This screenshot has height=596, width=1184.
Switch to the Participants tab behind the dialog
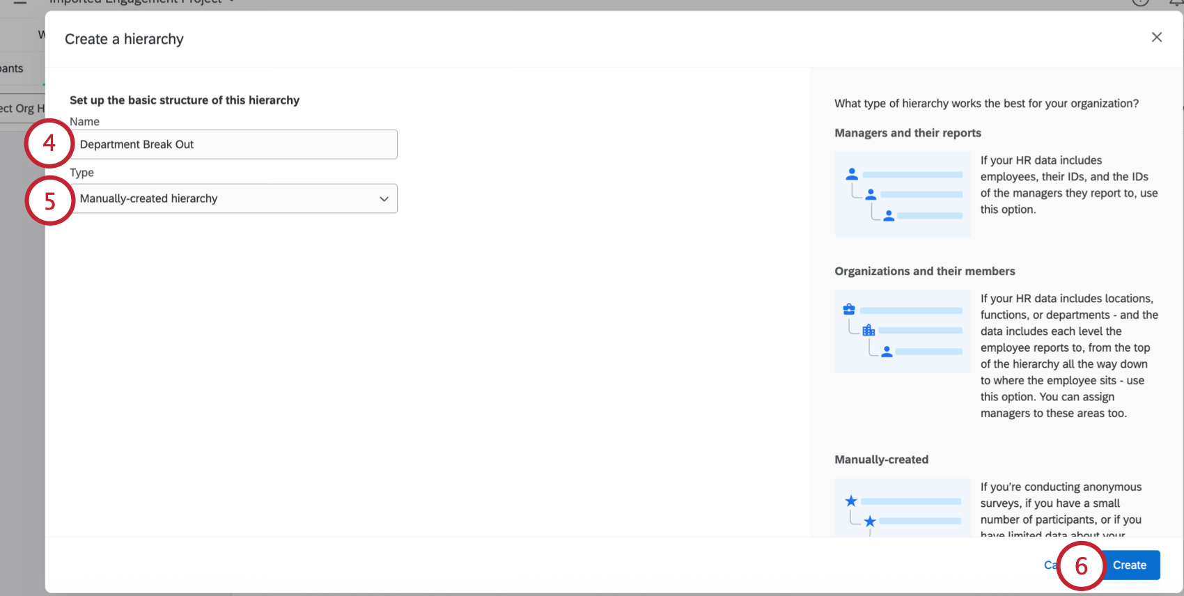click(x=12, y=68)
